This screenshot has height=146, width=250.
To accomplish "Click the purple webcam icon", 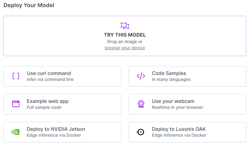I will point(141,104).
